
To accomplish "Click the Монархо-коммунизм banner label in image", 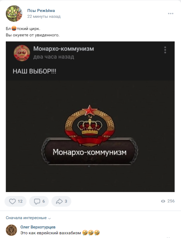I will [x=90, y=152].
